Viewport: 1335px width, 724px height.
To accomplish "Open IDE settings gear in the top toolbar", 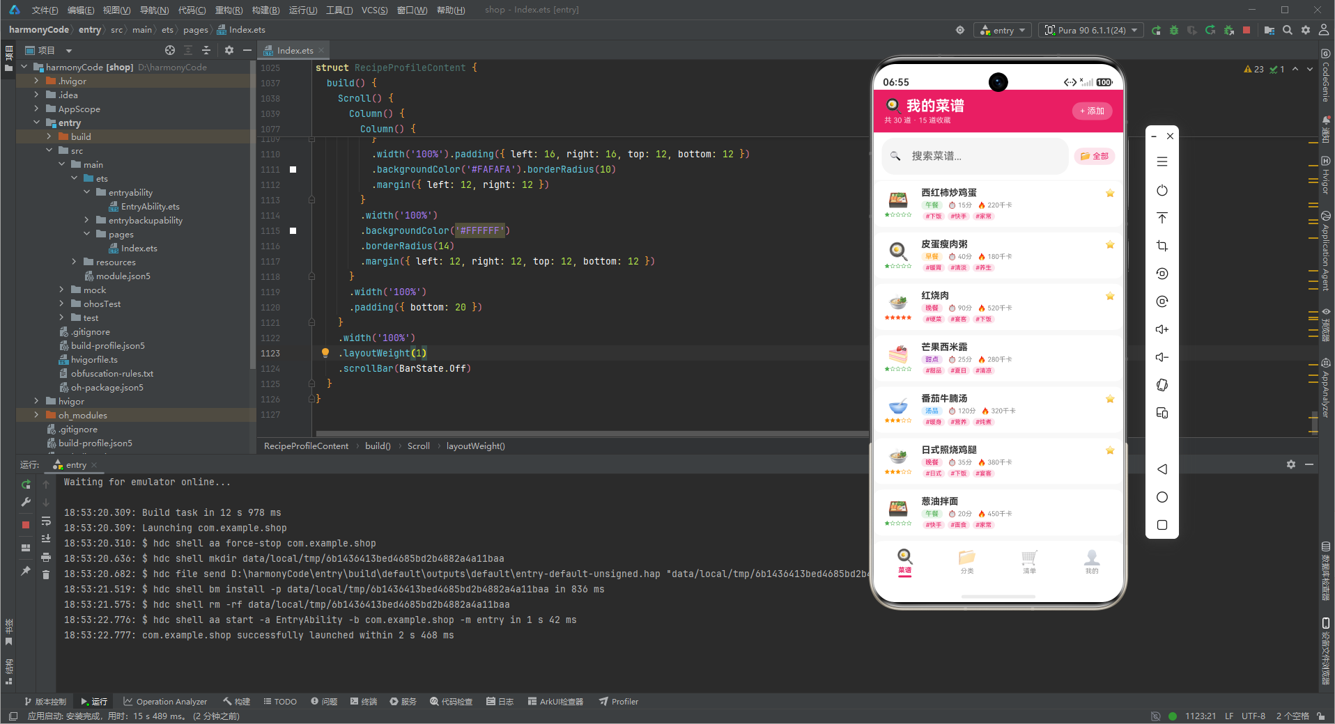I will pos(1306,30).
